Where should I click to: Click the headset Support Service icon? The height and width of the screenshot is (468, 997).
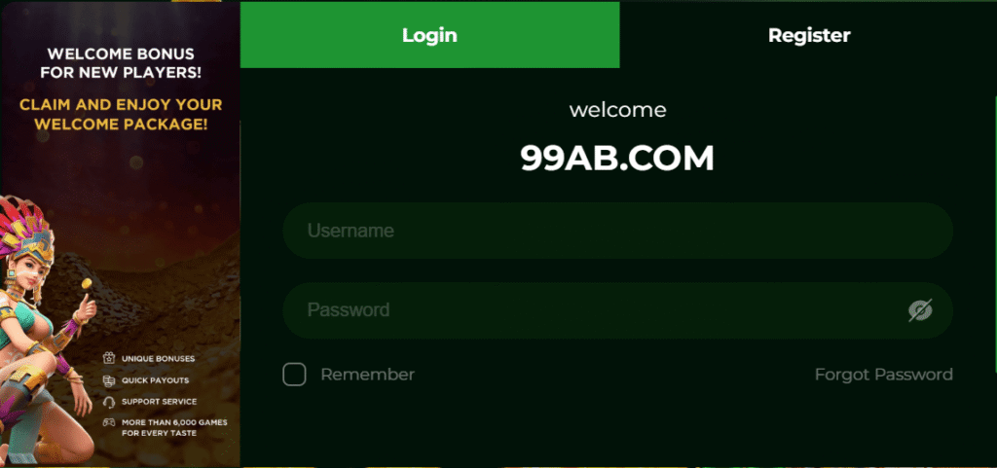[109, 402]
